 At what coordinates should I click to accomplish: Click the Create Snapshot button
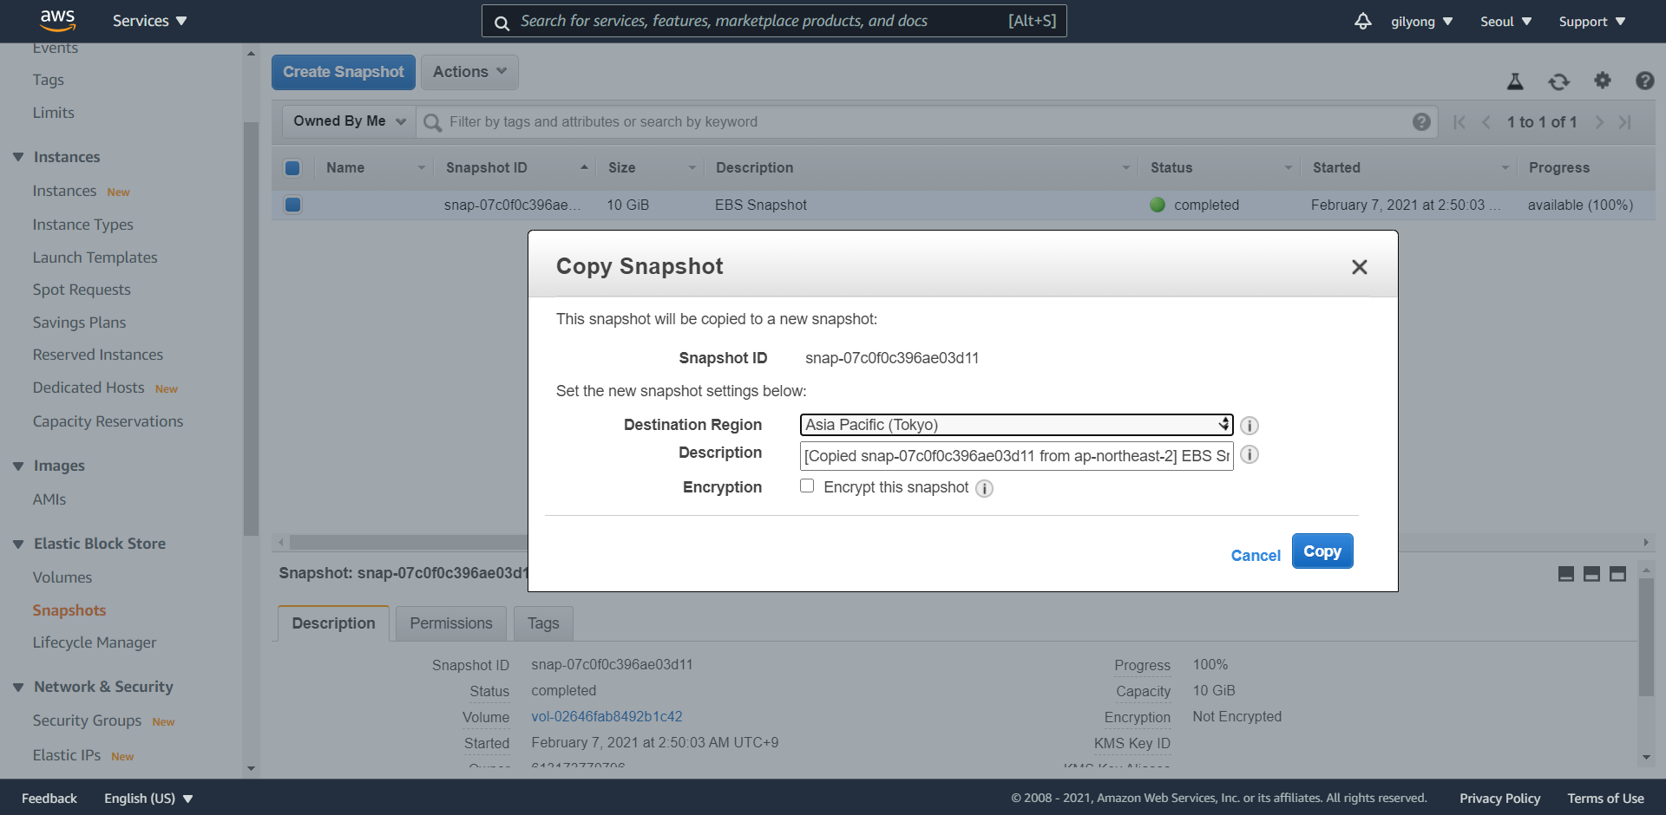tap(344, 72)
